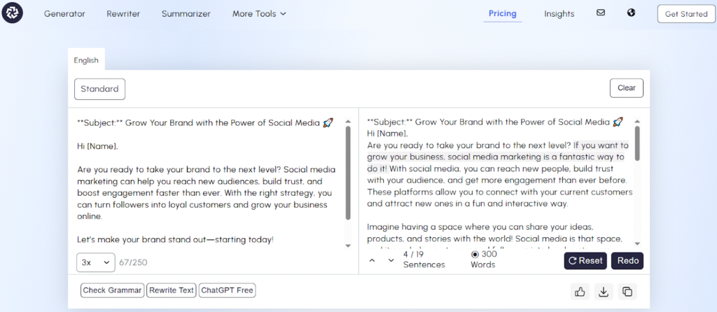The height and width of the screenshot is (312, 717).
Task: Go to next sentence arrow
Action: coord(391,260)
